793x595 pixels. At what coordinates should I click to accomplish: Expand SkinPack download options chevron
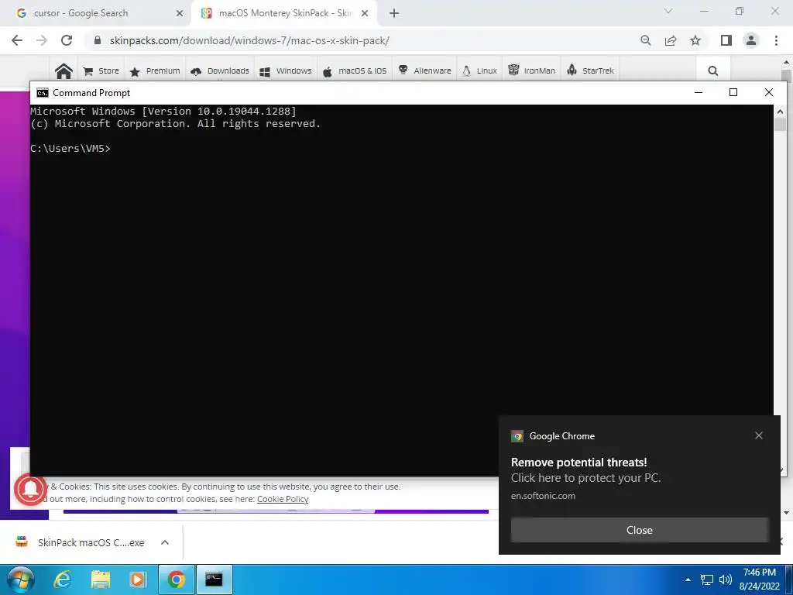tap(165, 542)
